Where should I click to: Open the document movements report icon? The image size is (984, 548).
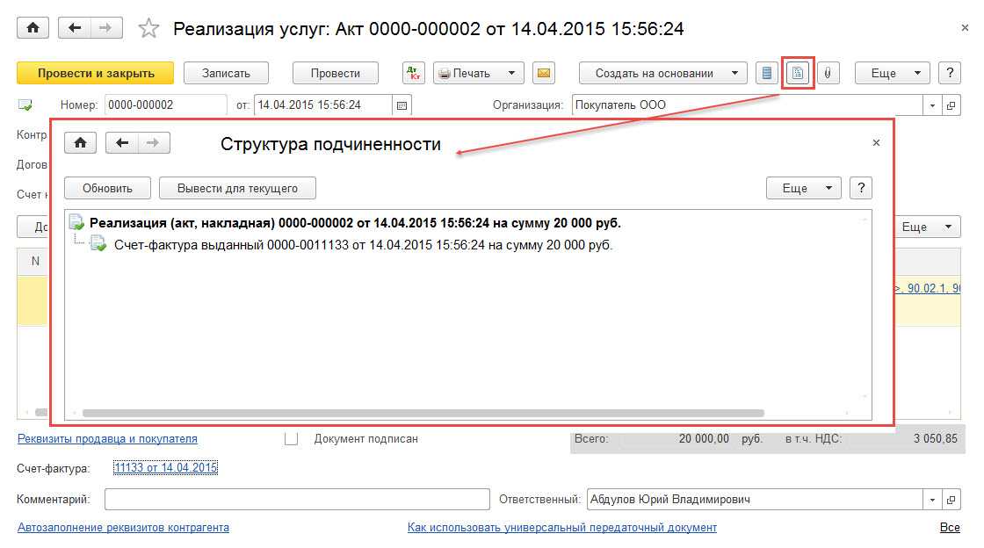(x=767, y=73)
